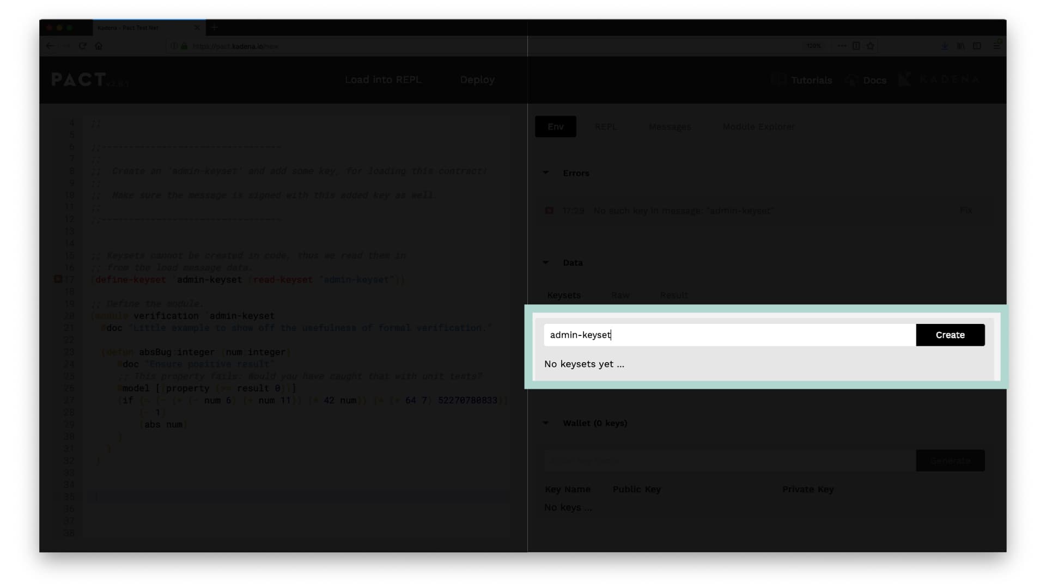
Task: Select the Env tab
Action: click(x=556, y=127)
